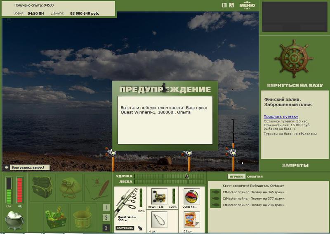This screenshot has height=234, width=330.
Task: Select the hook slot showing 4 шт.
Action: (159, 220)
